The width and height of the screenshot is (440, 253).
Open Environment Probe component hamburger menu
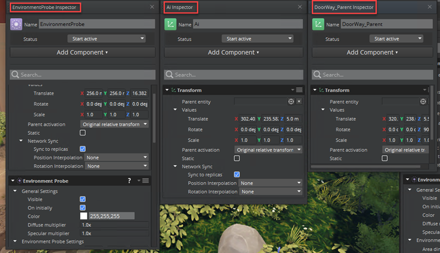click(x=145, y=181)
